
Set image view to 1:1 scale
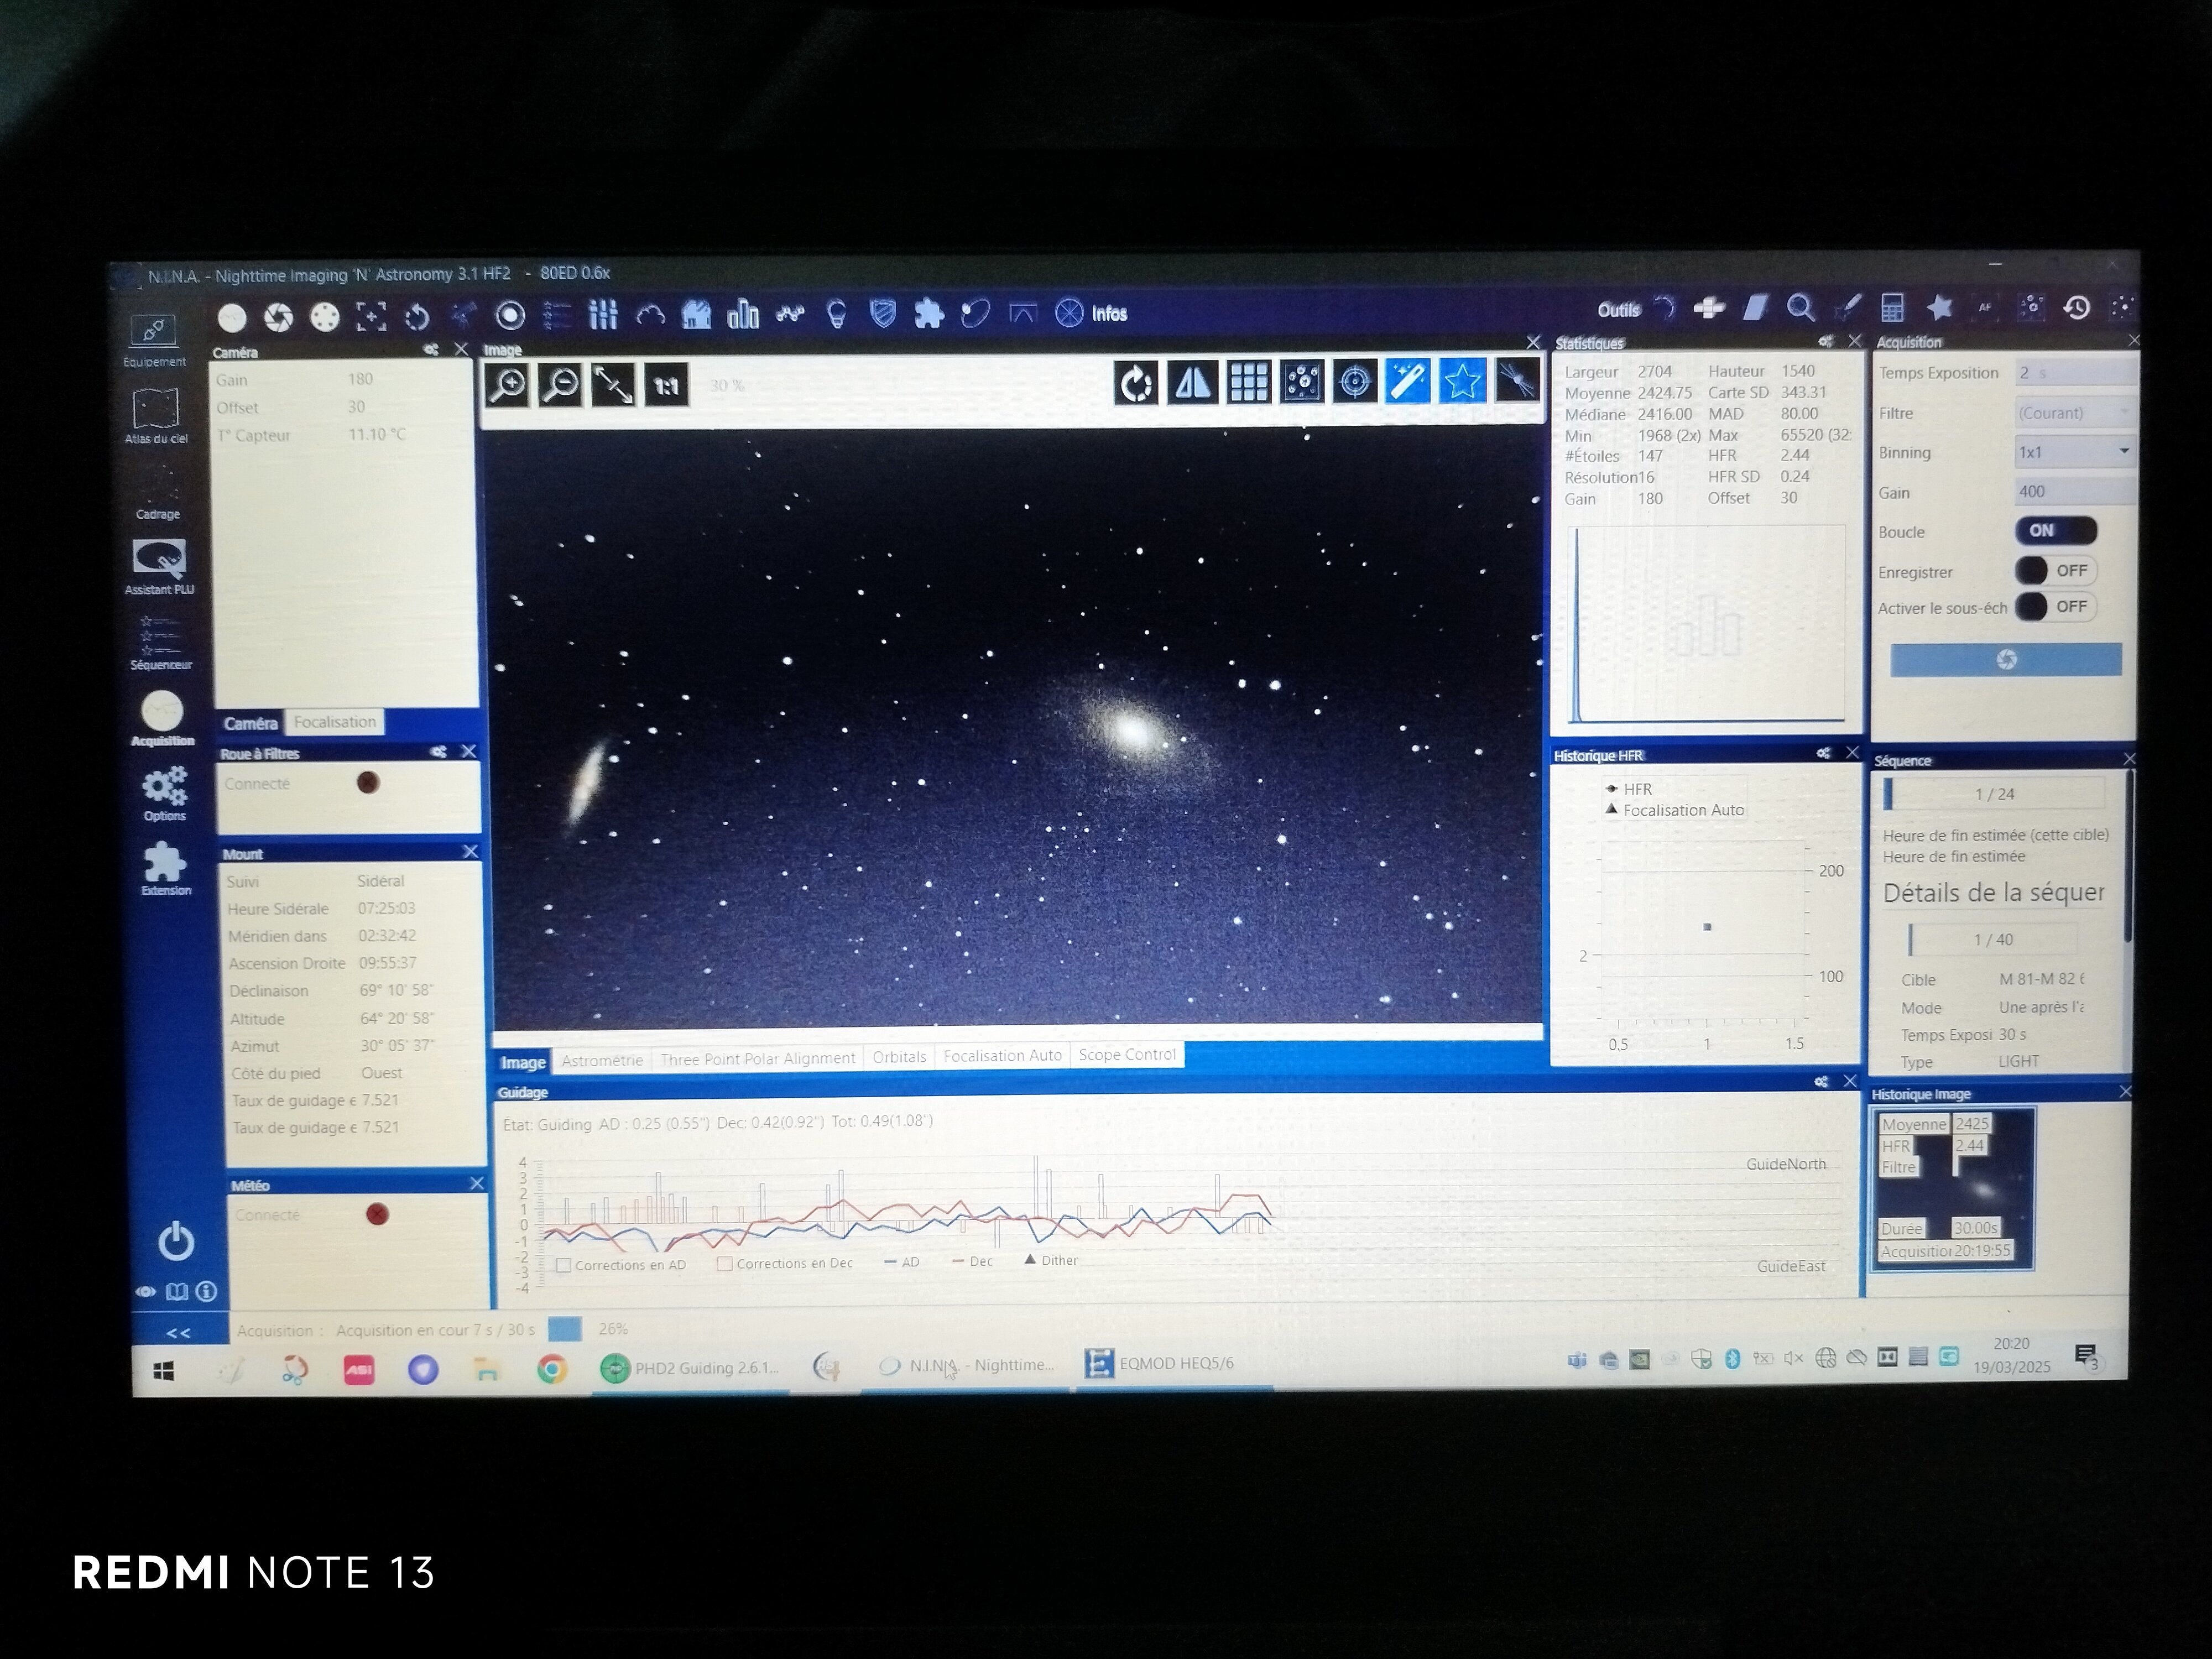(666, 385)
